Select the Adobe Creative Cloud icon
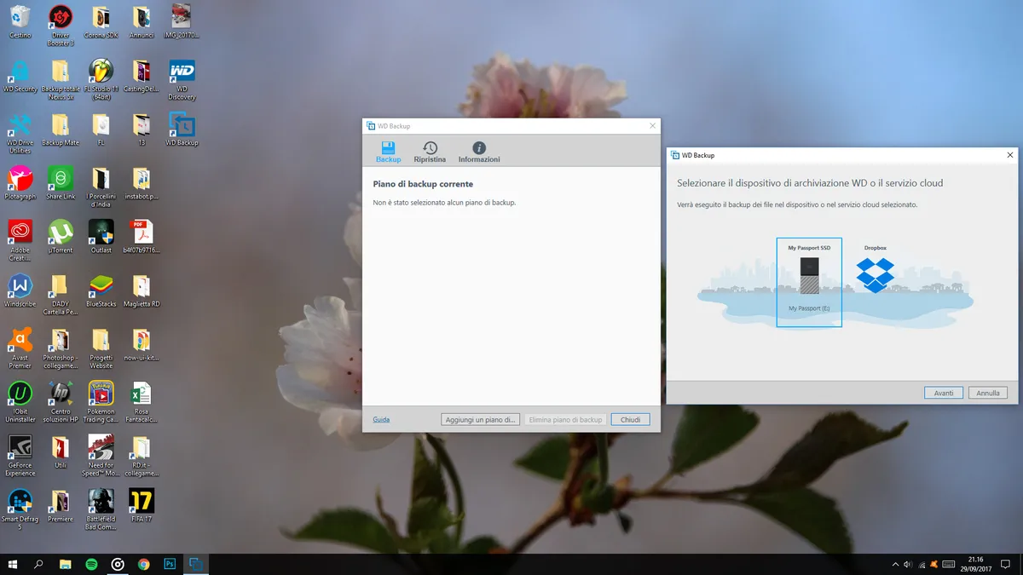Viewport: 1023px width, 575px height. (20, 240)
